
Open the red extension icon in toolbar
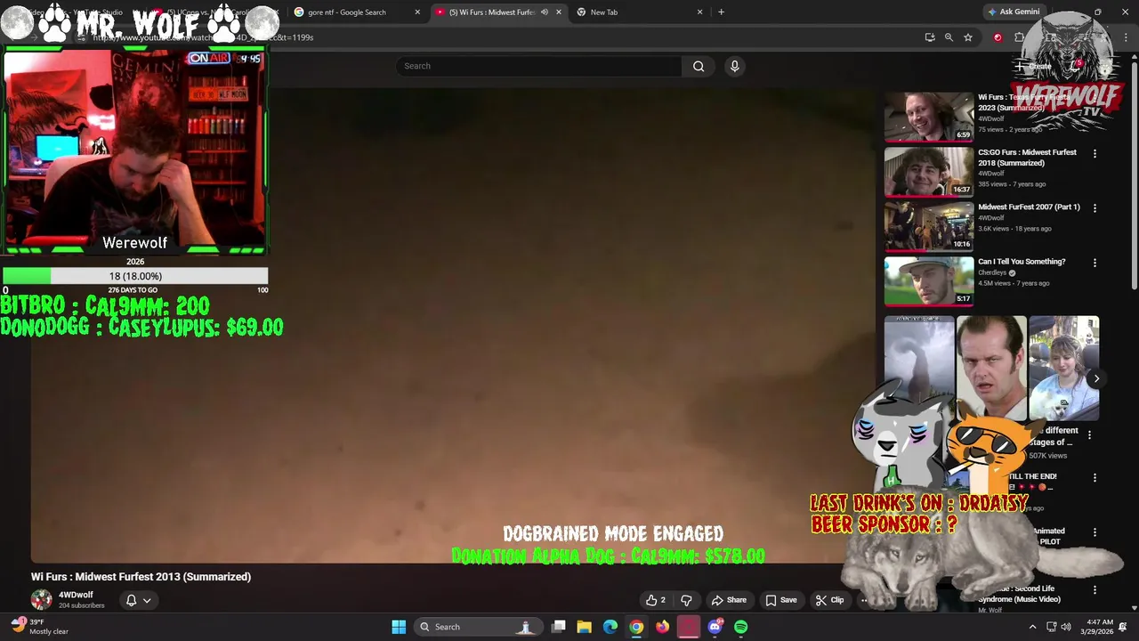[x=998, y=37]
